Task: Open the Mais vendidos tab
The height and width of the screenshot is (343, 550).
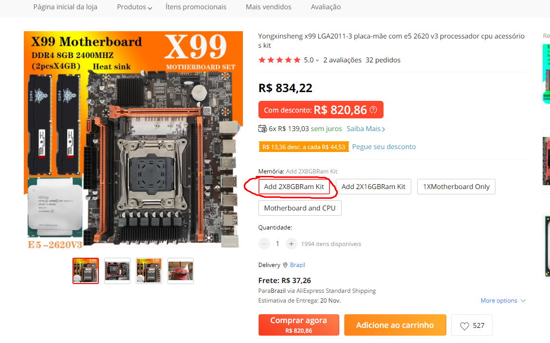Action: point(268,7)
